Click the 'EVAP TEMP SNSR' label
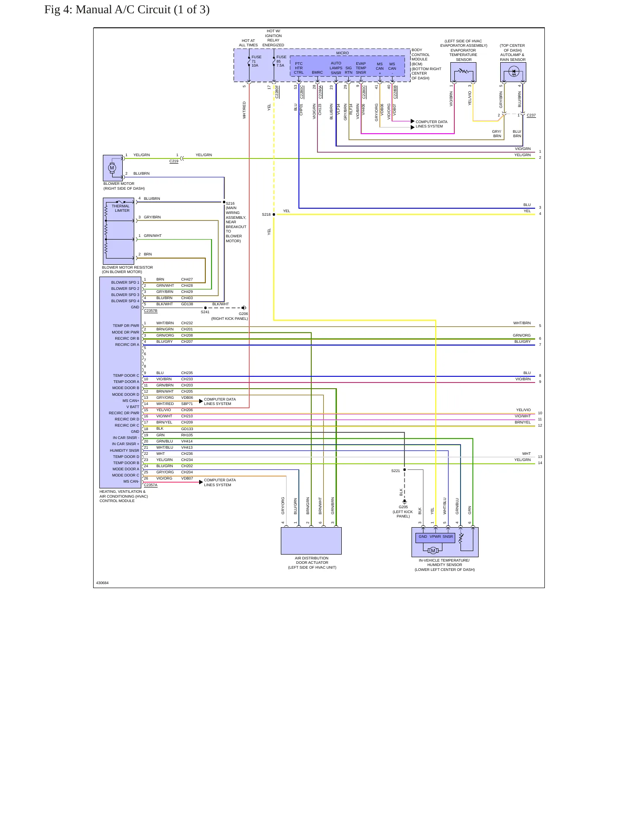Viewport: 638px width, 825px height. (361, 68)
